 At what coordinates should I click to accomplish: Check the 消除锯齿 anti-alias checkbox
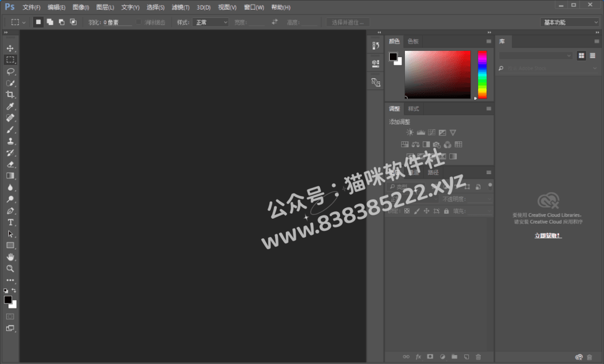click(139, 22)
